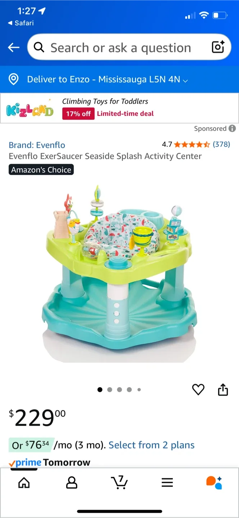Tap the Sponsored info icon

click(232, 128)
